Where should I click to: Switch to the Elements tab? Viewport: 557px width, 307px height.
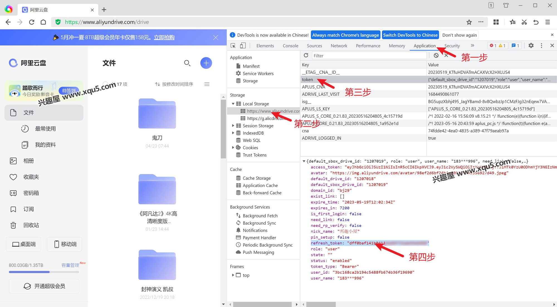pyautogui.click(x=265, y=46)
